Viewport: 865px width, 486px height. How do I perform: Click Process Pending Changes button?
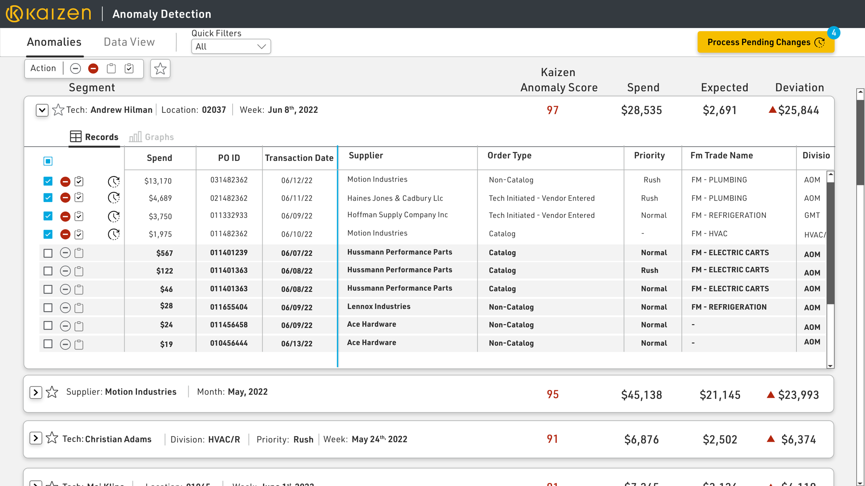(766, 42)
